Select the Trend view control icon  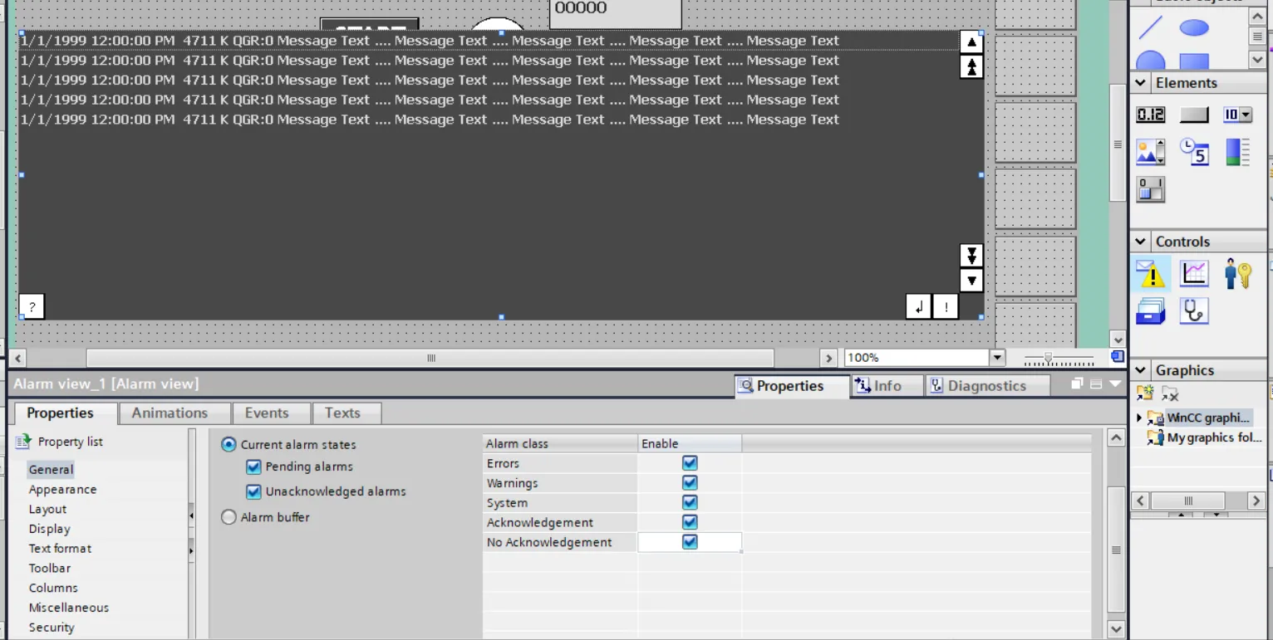pos(1194,273)
